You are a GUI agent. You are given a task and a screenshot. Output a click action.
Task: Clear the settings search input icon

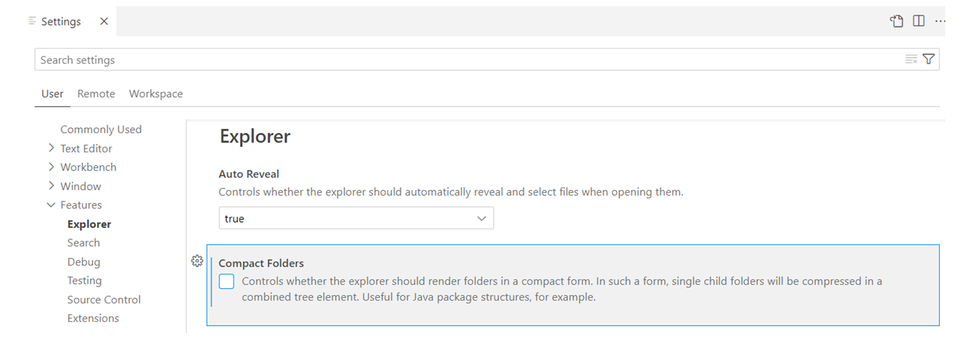pyautogui.click(x=911, y=59)
